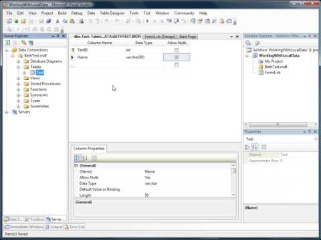
Task: Open the Community menu
Action: [184, 13]
